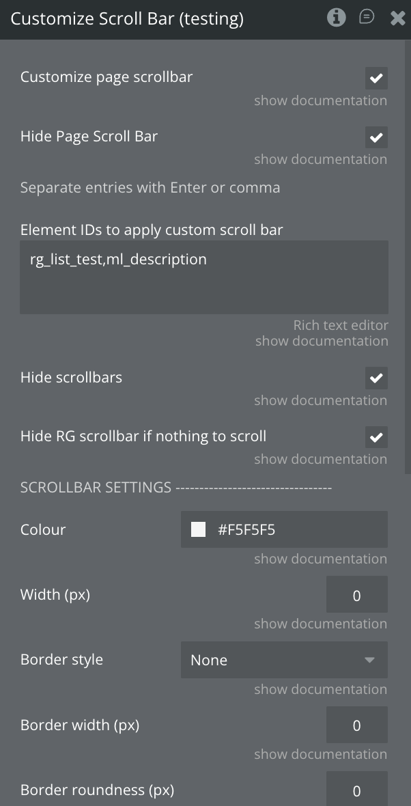Show documentation for Colour setting

click(x=320, y=559)
